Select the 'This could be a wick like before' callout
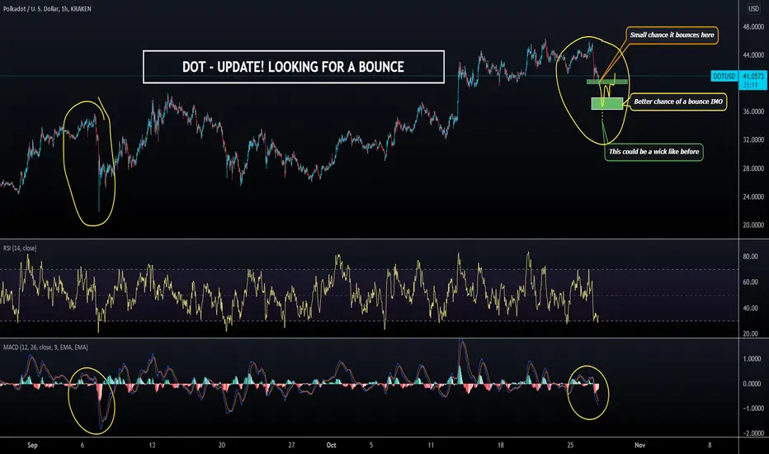This screenshot has width=769, height=454. click(x=653, y=152)
